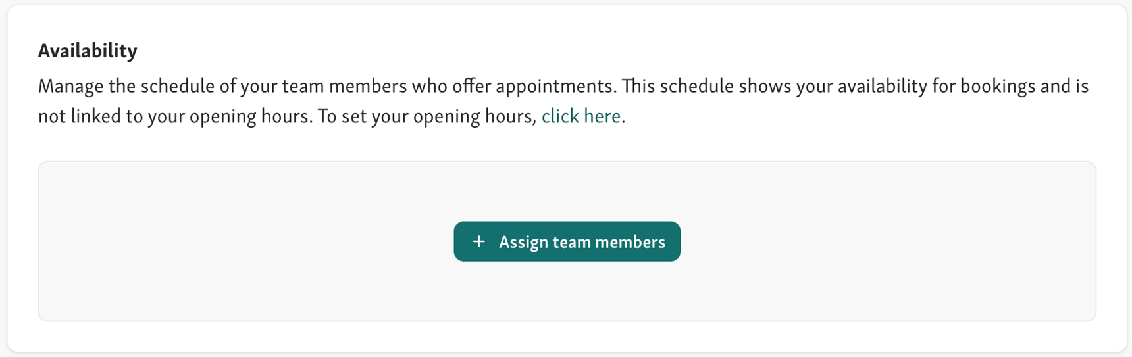This screenshot has width=1132, height=357.
Task: Click the plus icon on Assign button
Action: (x=479, y=241)
